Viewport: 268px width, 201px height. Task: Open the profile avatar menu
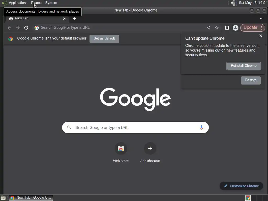pos(235,28)
